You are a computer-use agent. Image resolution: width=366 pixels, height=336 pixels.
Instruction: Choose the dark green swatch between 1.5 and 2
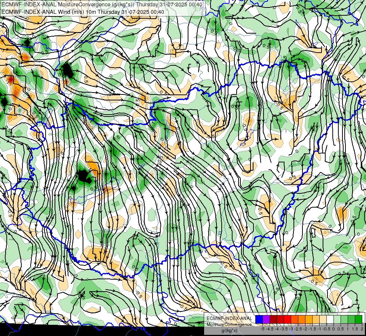pos(359,319)
